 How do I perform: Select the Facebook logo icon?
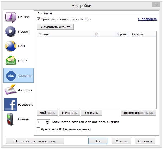tap(11, 105)
